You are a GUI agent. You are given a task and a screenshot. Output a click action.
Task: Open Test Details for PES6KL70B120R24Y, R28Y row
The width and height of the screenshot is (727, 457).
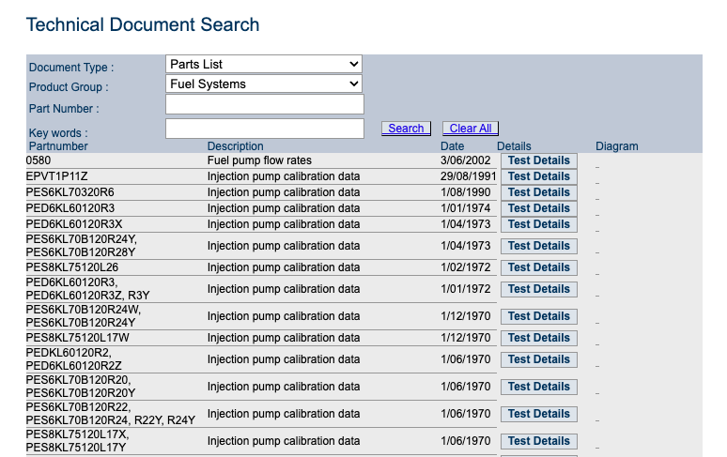pyautogui.click(x=538, y=246)
